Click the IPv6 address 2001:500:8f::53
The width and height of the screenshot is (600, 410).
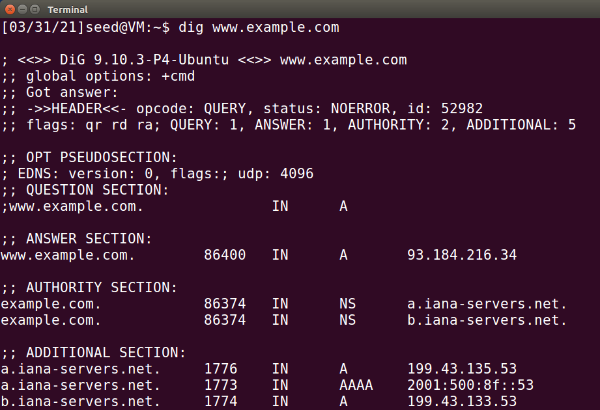(x=470, y=385)
